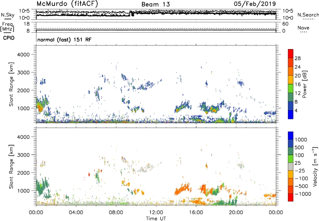This screenshot has height=221, width=319.
Task: Select the -100 velocity colorbar label
Action: tap(301, 178)
